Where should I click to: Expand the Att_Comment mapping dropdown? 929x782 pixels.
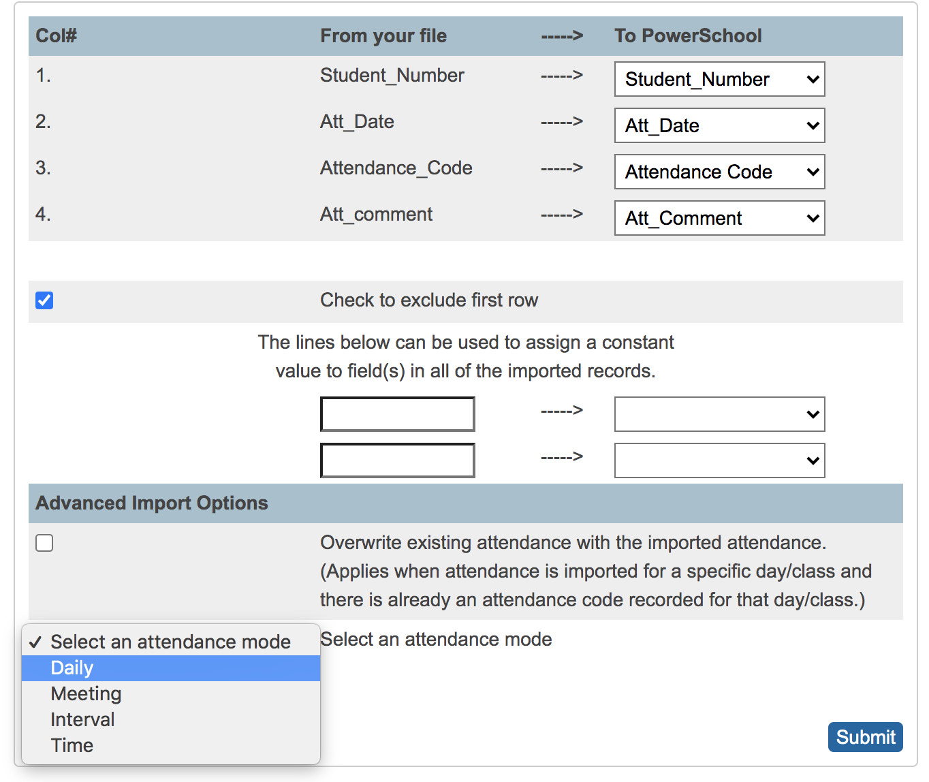click(719, 218)
